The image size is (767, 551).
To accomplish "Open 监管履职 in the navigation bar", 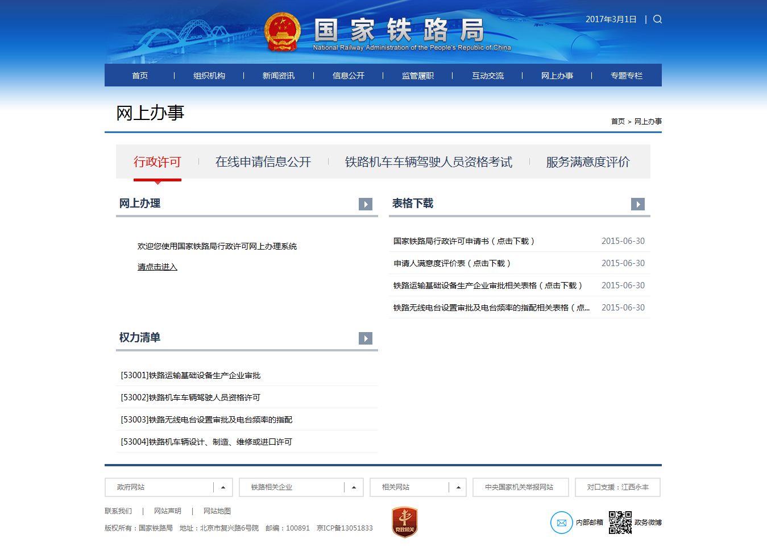I will [418, 76].
